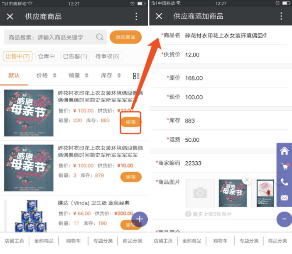Select the 待审核(6) filter
The width and height of the screenshot is (292, 254).
(x=107, y=57)
